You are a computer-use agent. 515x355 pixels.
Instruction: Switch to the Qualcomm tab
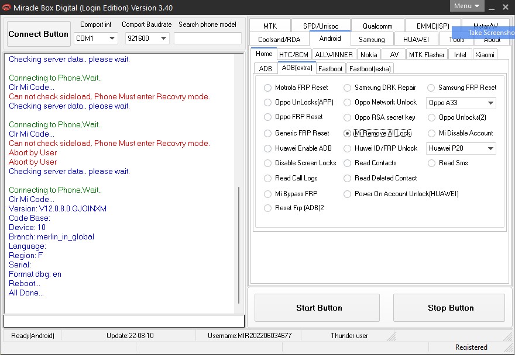[377, 26]
